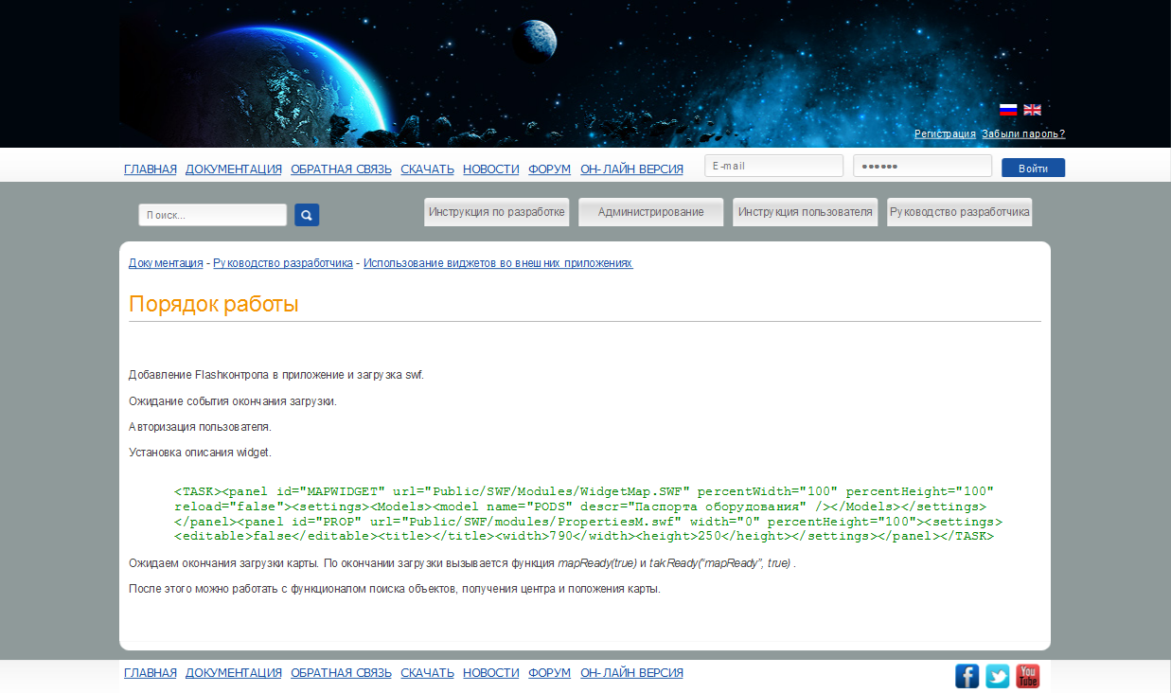Follow the Забыли пароль? link

pos(1023,133)
